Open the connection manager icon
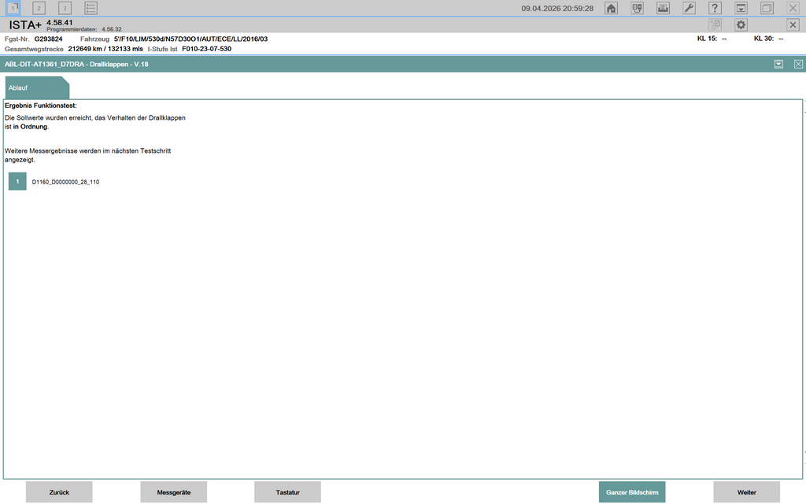The image size is (806, 504). [638, 8]
